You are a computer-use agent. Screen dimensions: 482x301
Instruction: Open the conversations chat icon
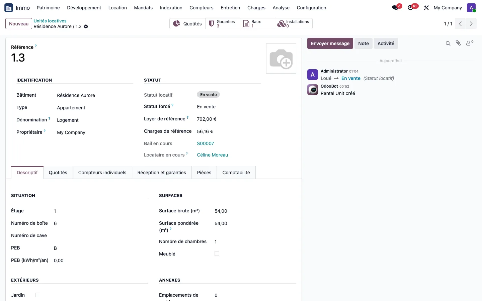(395, 8)
